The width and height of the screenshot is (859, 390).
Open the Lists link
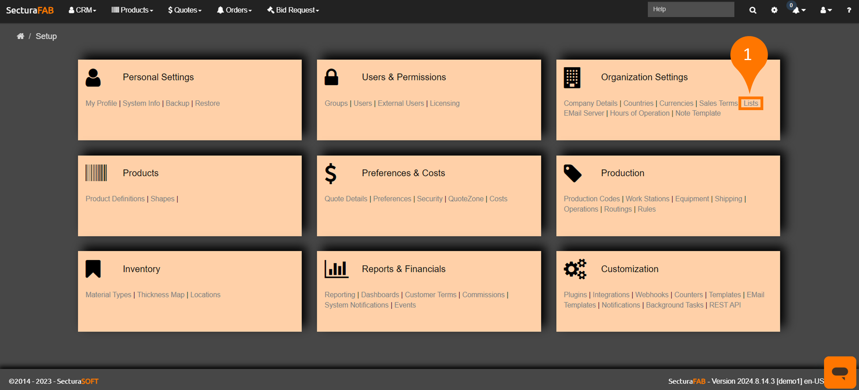pyautogui.click(x=750, y=103)
